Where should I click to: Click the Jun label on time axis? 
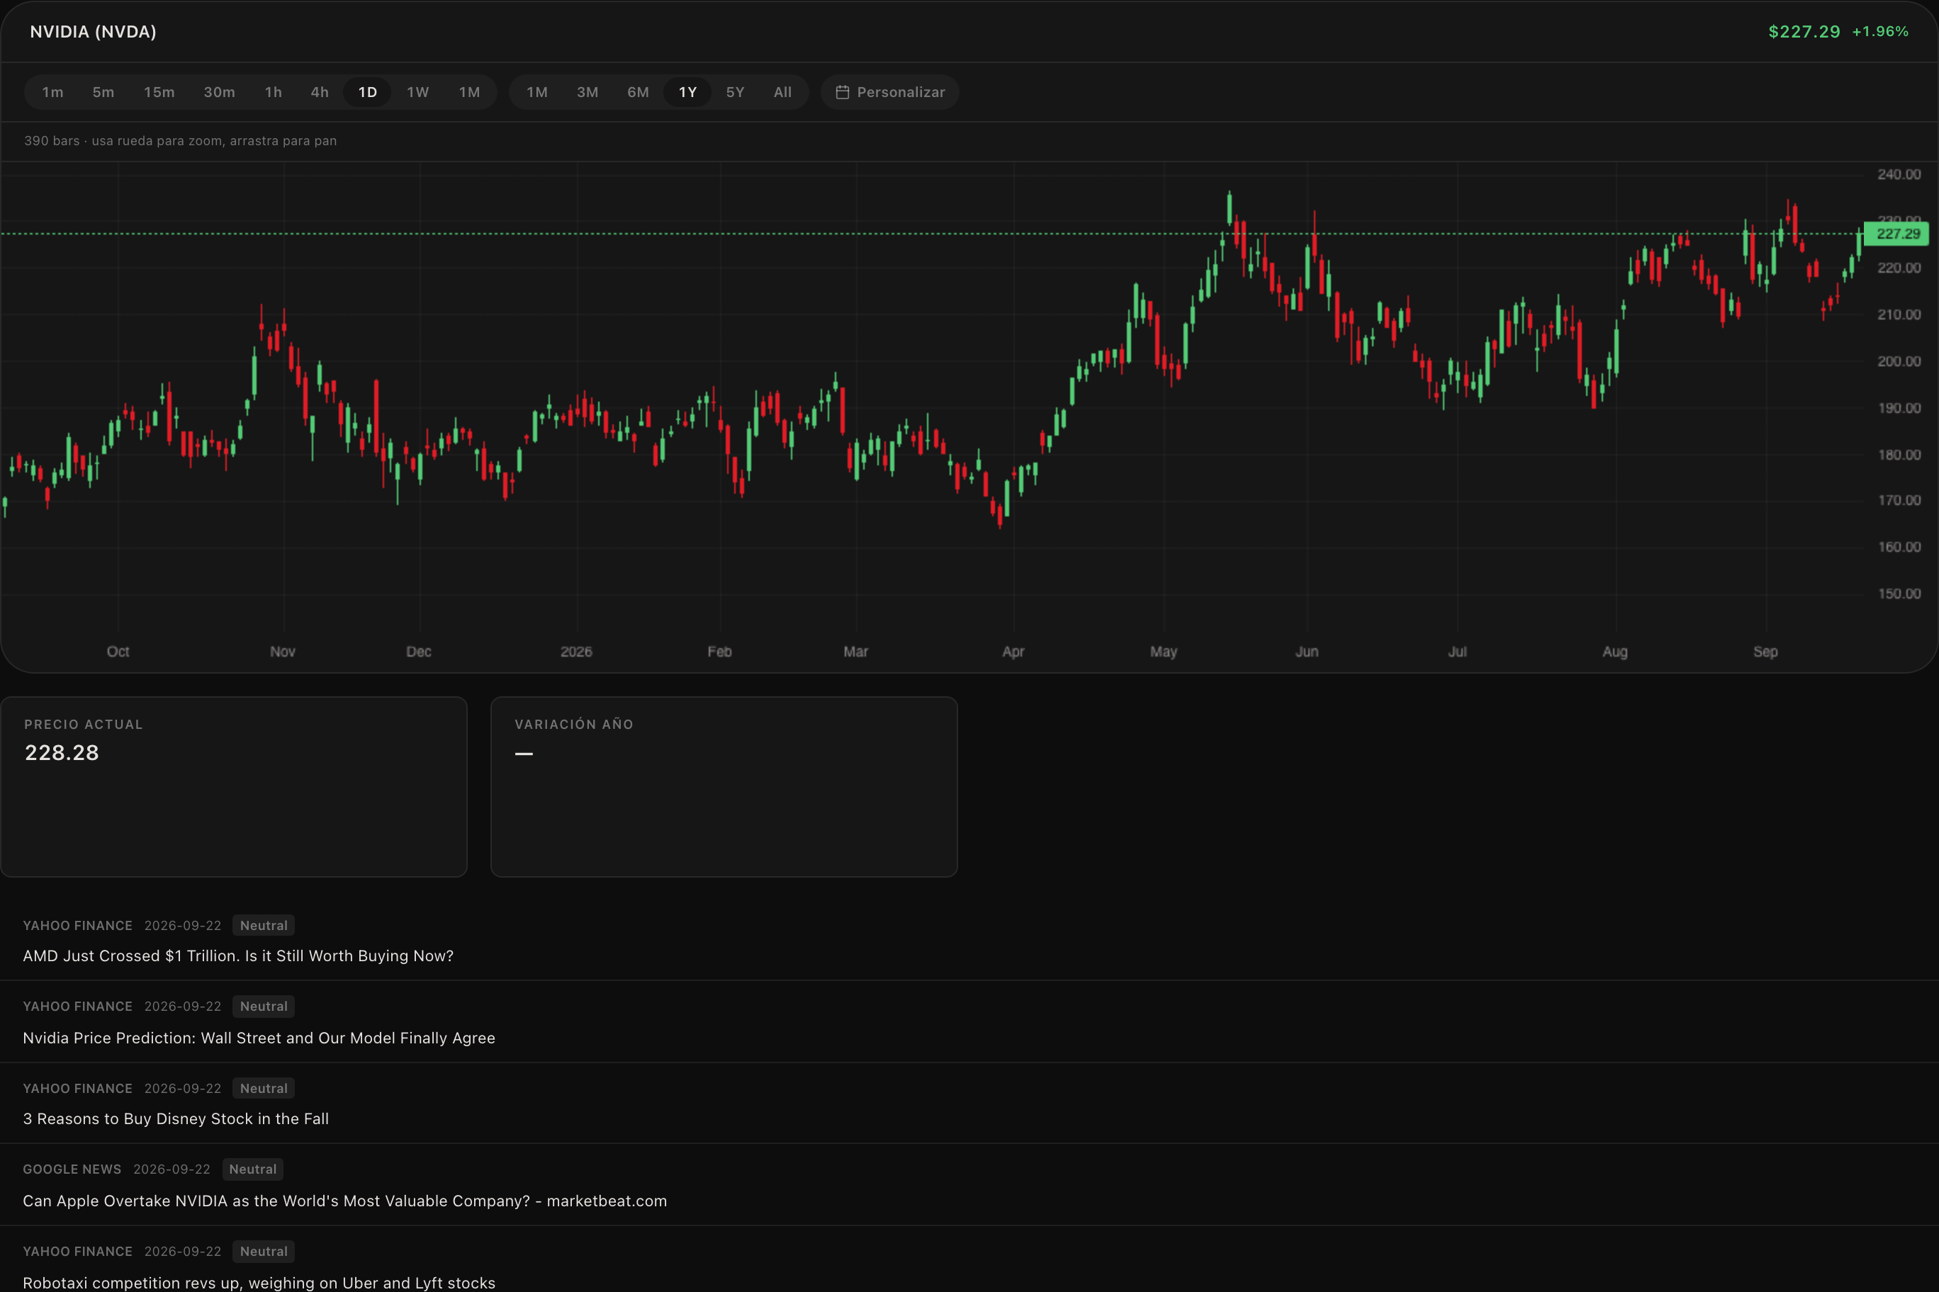point(1307,652)
